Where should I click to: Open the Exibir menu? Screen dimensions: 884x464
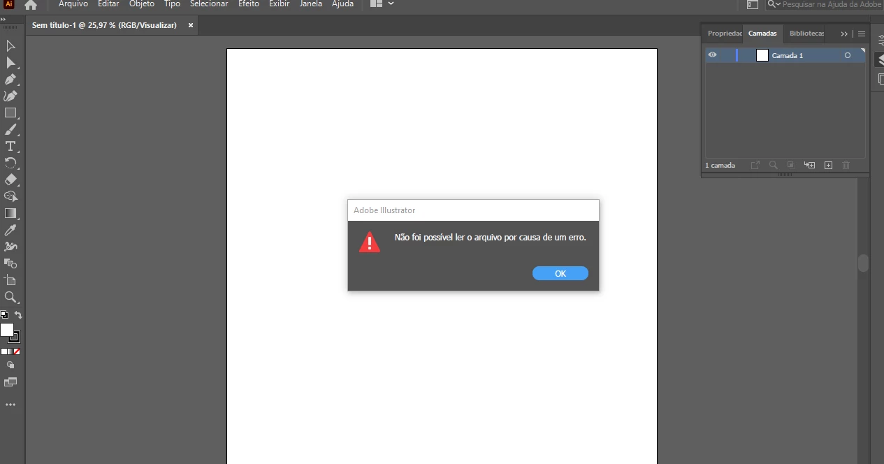click(280, 4)
